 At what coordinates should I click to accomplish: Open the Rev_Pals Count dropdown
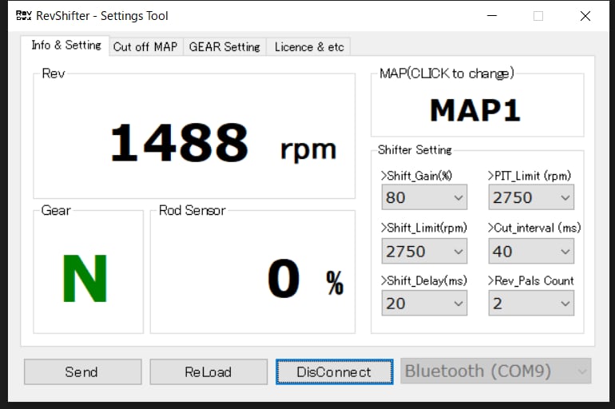tap(531, 303)
